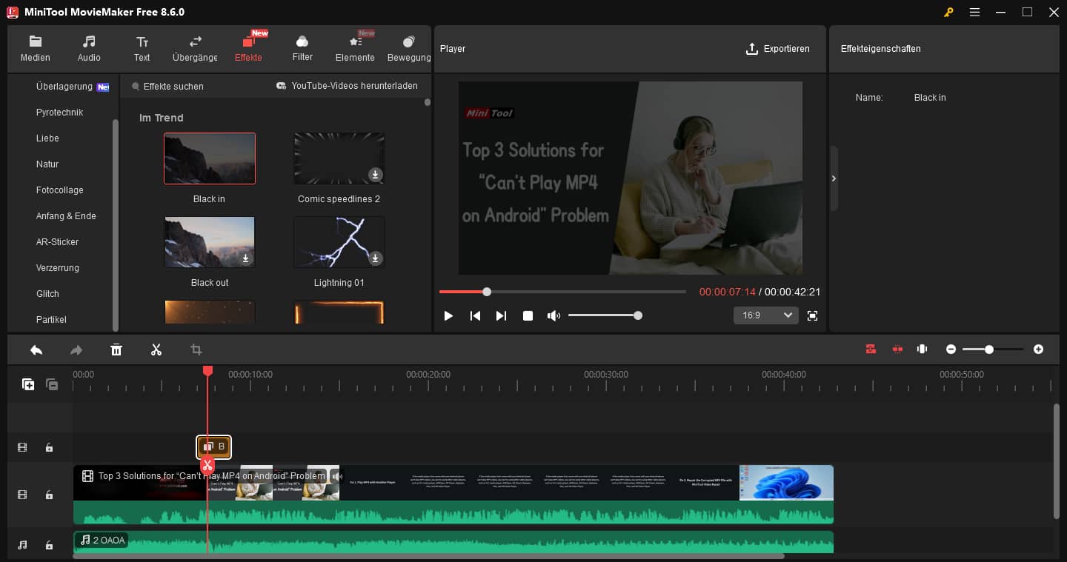The width and height of the screenshot is (1067, 562).
Task: Add a new track to timeline
Action: (28, 384)
